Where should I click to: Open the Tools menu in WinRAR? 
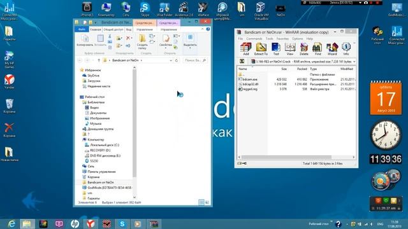(269, 39)
